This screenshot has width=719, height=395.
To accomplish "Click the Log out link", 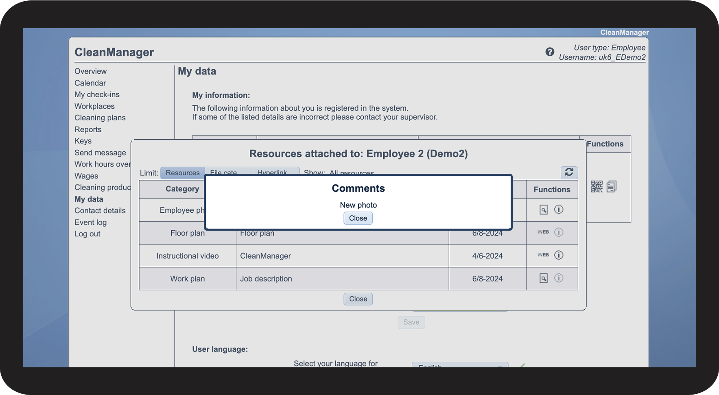I will click(87, 234).
